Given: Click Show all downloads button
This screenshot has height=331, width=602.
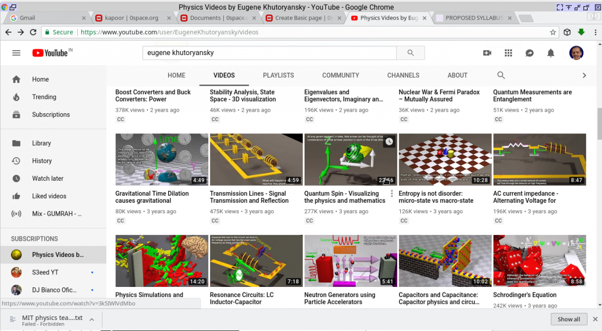Looking at the screenshot, I should (x=569, y=319).
